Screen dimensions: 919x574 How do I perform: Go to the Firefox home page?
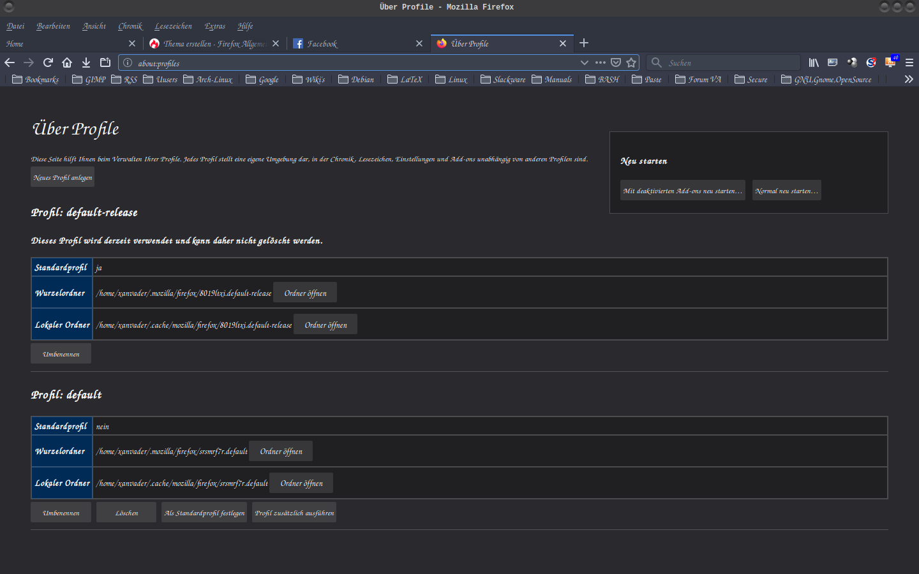pos(67,63)
